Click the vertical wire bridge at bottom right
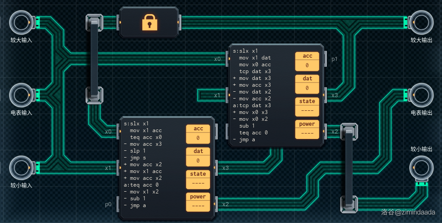The height and width of the screenshot is (223, 442). [x=349, y=167]
